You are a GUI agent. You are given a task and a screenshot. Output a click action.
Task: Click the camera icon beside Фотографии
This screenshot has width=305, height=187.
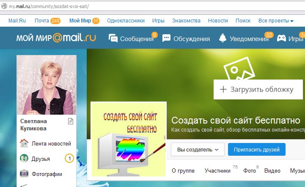tap(24, 173)
